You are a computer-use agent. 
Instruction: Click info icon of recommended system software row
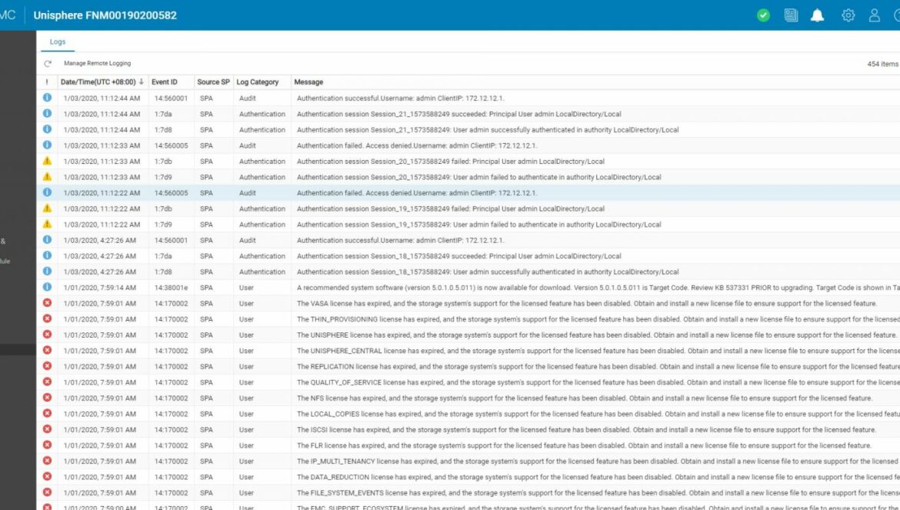point(47,288)
